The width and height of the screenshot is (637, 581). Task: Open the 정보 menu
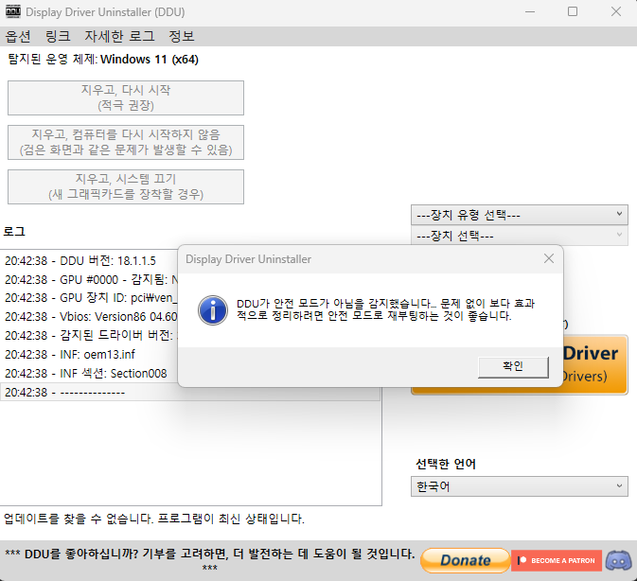pyautogui.click(x=181, y=36)
